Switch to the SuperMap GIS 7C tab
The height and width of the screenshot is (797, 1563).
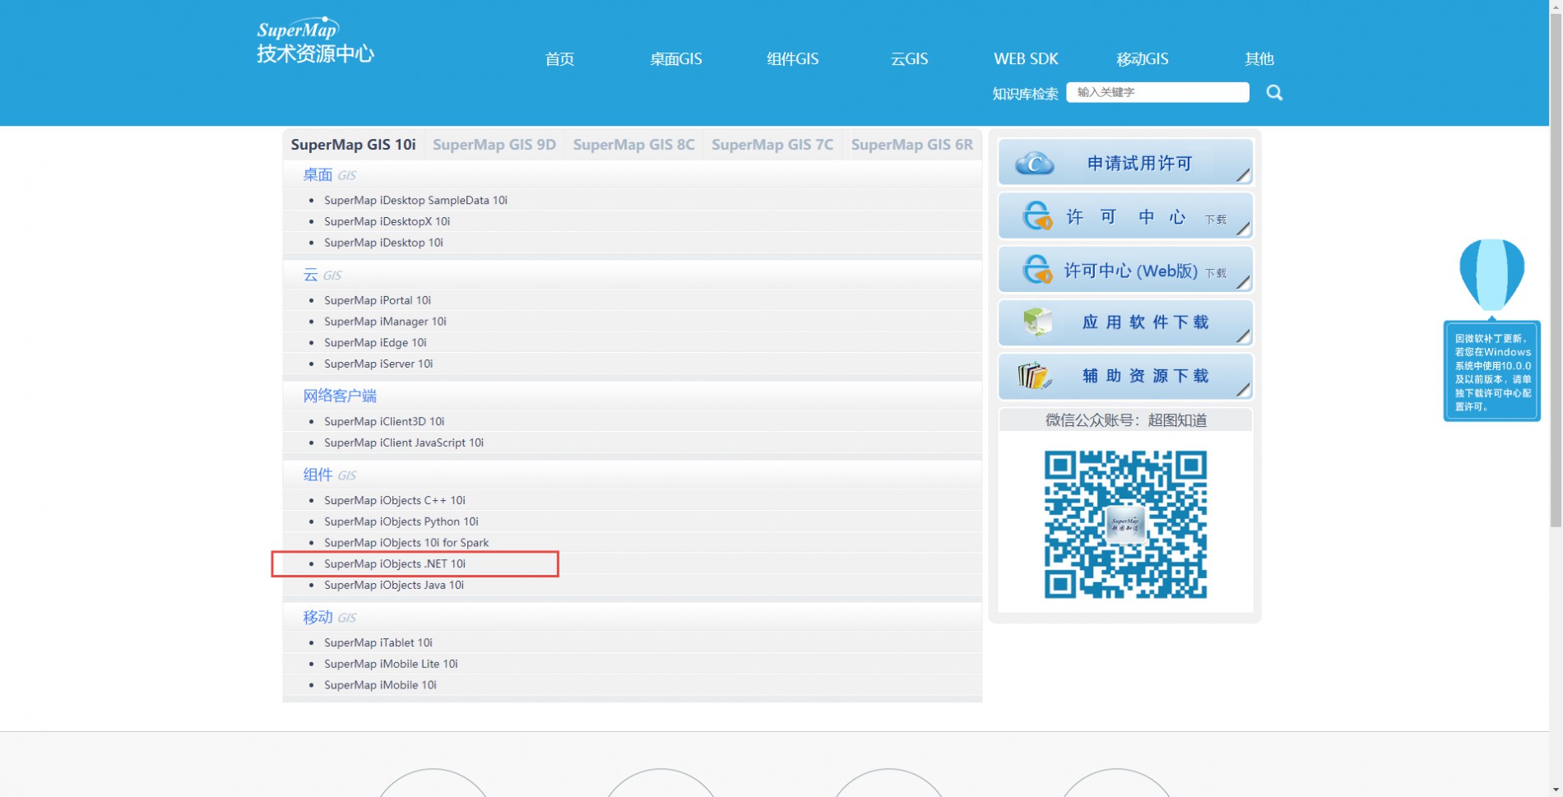(x=772, y=145)
